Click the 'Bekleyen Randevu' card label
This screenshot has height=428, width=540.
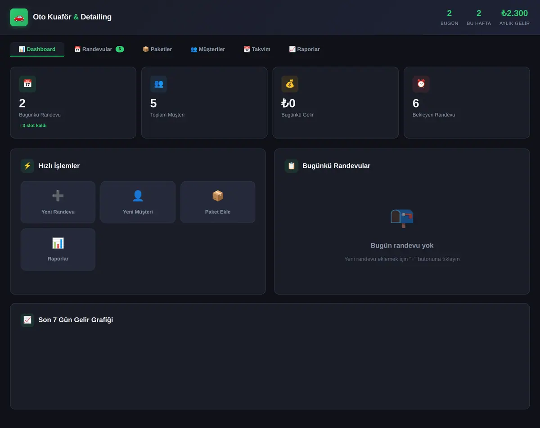434,115
